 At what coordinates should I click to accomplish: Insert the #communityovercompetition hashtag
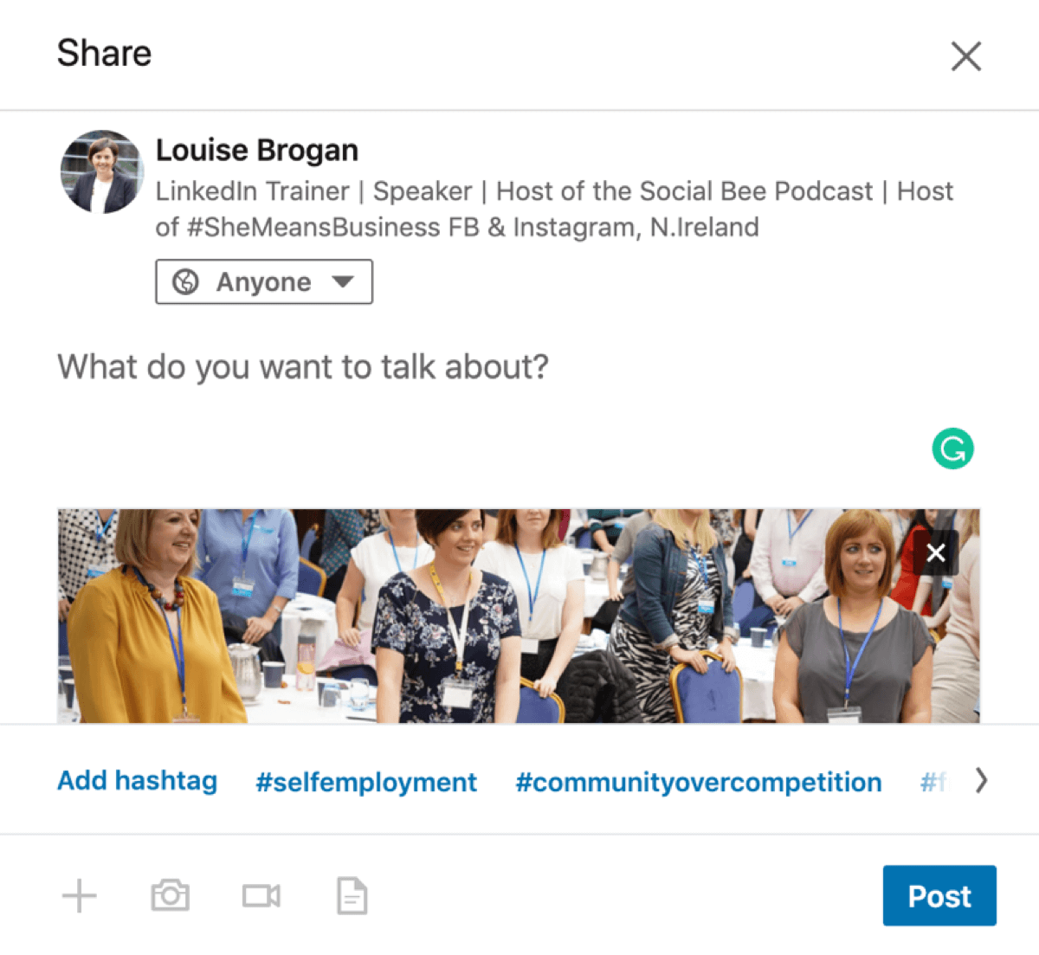(699, 782)
